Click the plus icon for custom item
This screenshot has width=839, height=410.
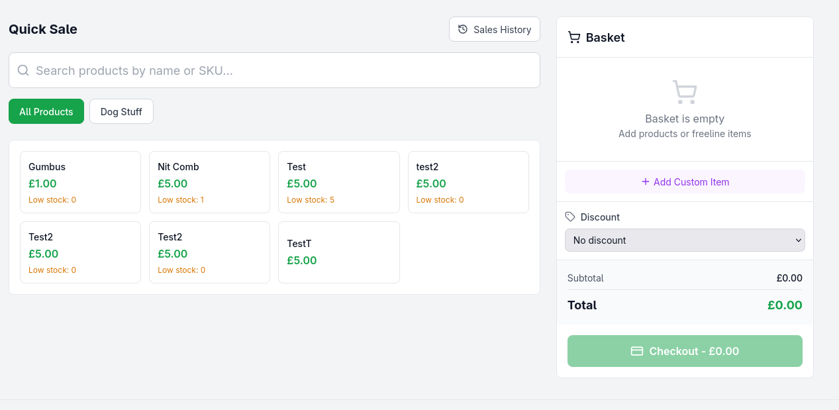tap(646, 181)
